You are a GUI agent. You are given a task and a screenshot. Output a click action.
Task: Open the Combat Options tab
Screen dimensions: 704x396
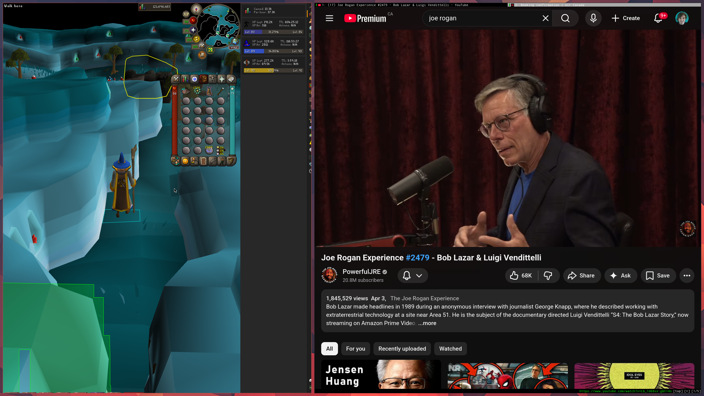click(x=176, y=79)
